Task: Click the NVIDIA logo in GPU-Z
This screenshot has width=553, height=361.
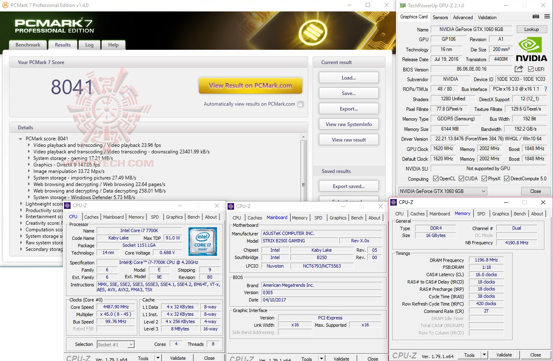Action: [531, 49]
